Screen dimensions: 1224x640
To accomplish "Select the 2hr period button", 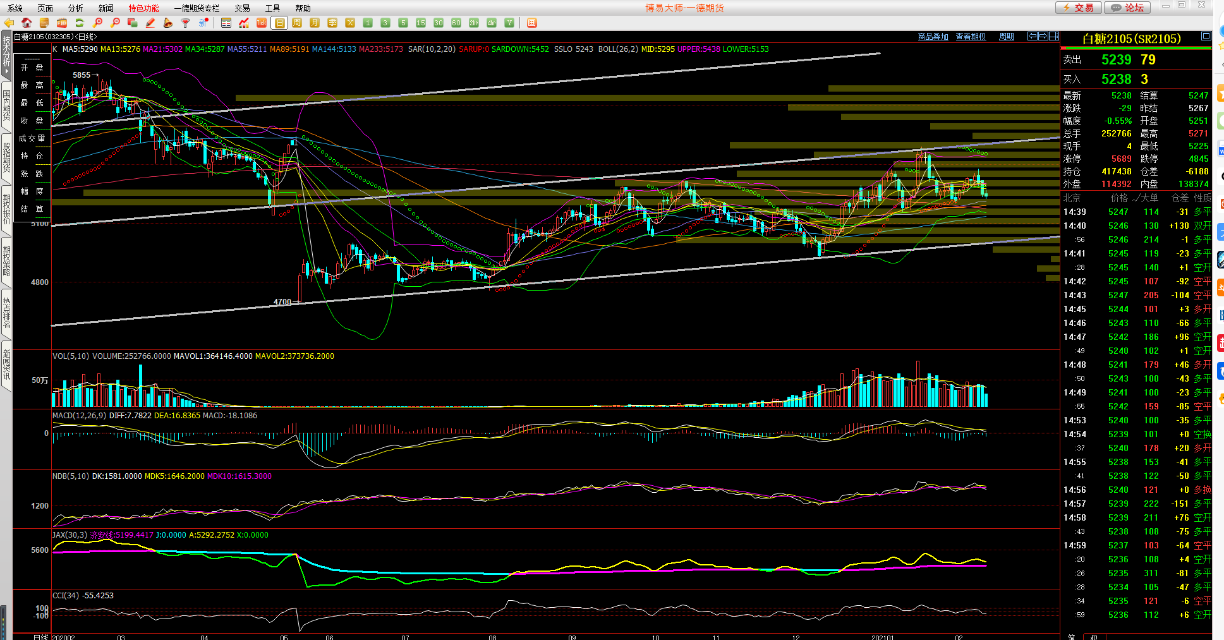I will click(474, 23).
